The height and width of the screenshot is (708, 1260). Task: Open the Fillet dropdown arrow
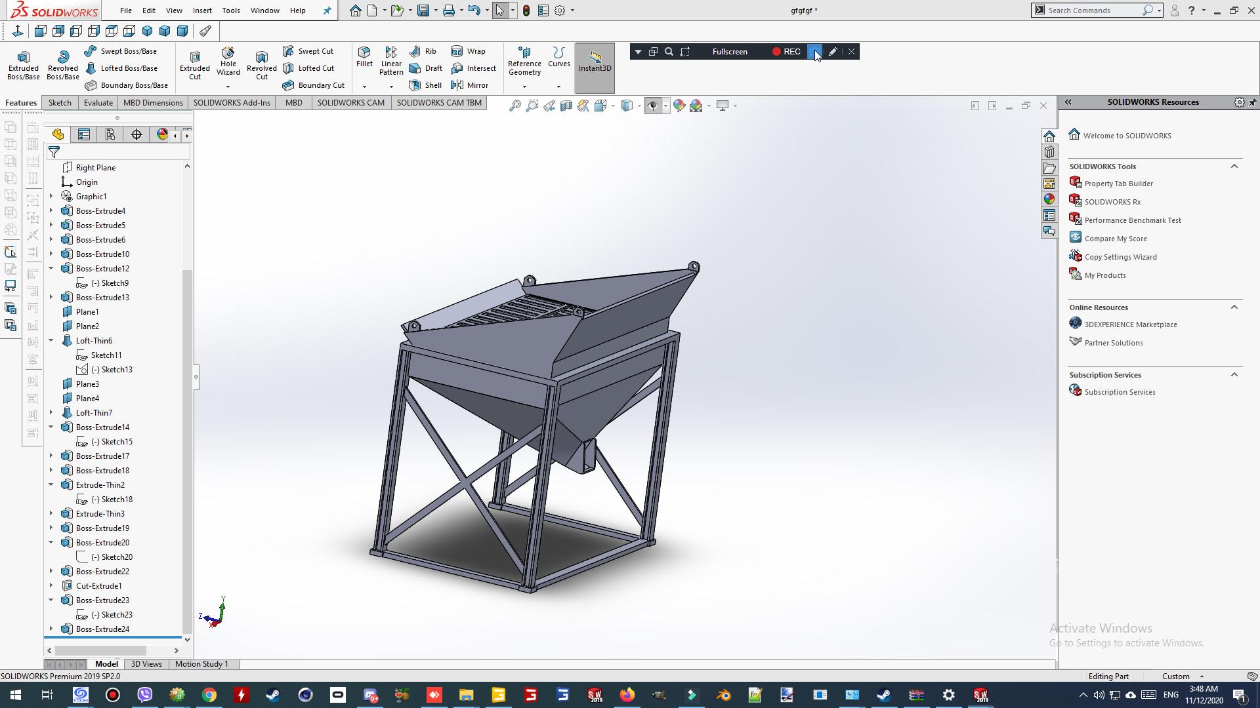[364, 87]
